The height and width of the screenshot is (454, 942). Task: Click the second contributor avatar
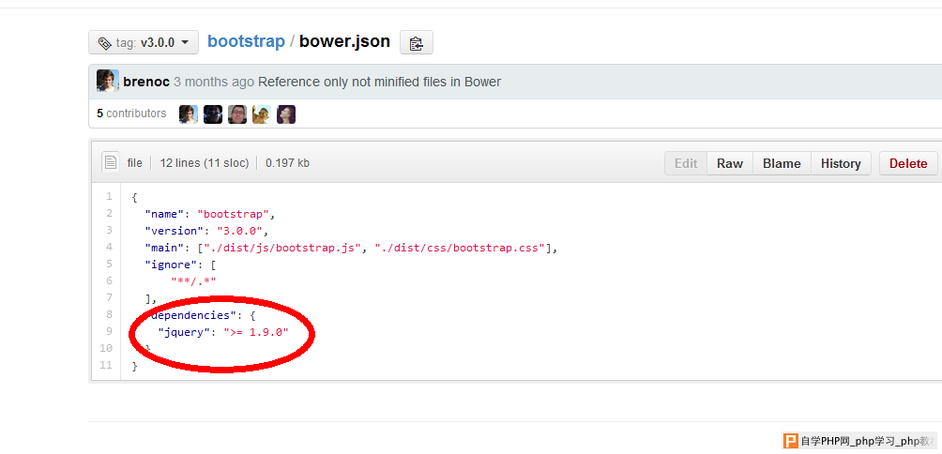213,114
